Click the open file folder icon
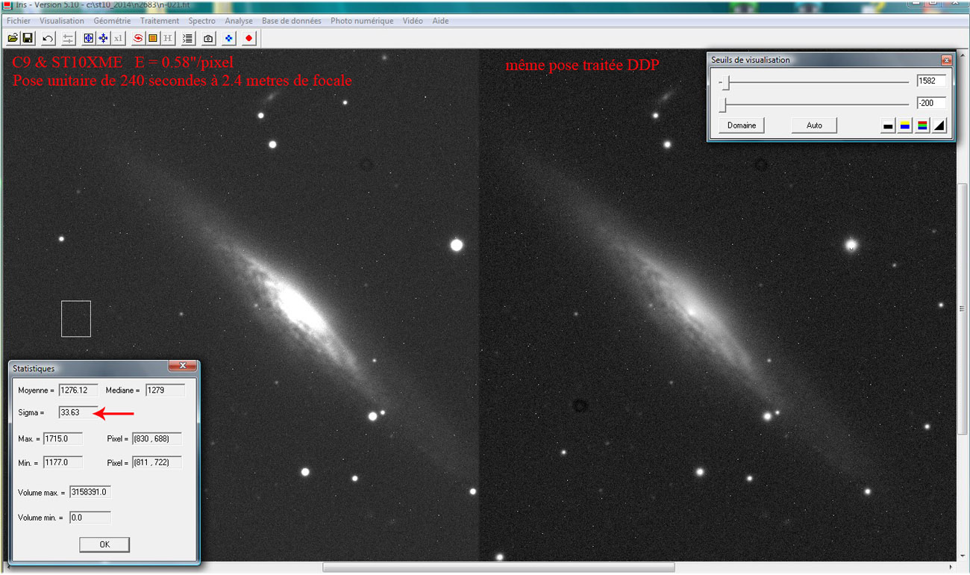The image size is (970, 575). [x=13, y=38]
